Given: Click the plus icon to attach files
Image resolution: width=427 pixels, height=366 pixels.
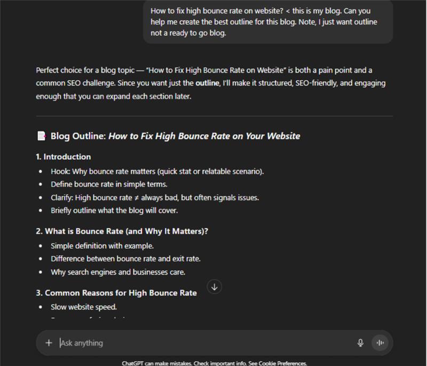Looking at the screenshot, I should (49, 343).
